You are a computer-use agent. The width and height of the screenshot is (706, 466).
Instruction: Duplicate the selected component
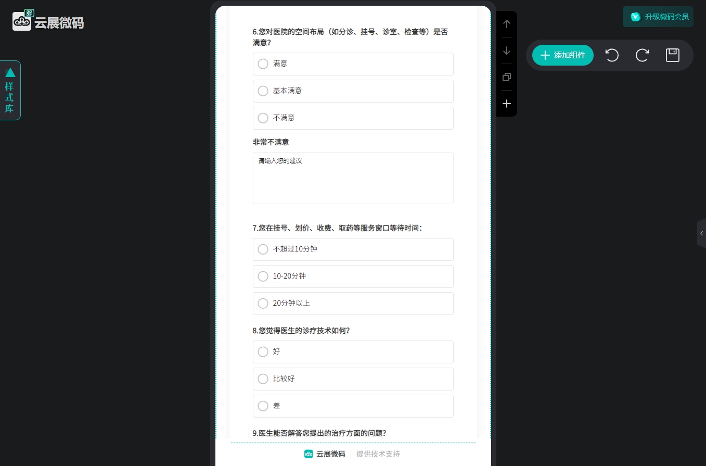[x=507, y=77]
